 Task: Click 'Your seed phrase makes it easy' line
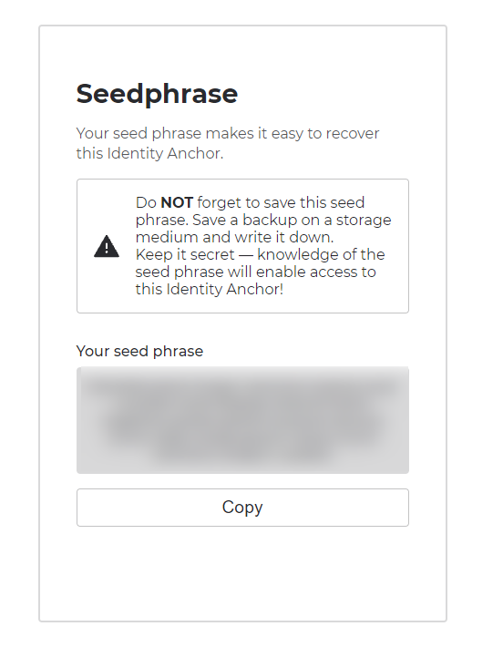(x=228, y=133)
